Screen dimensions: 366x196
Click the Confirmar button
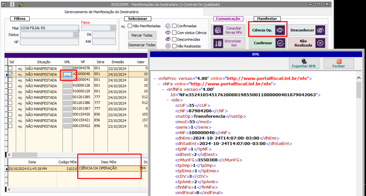click(268, 43)
